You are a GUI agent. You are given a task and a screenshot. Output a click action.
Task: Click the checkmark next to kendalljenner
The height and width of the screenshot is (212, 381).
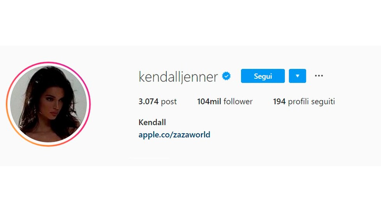226,76
